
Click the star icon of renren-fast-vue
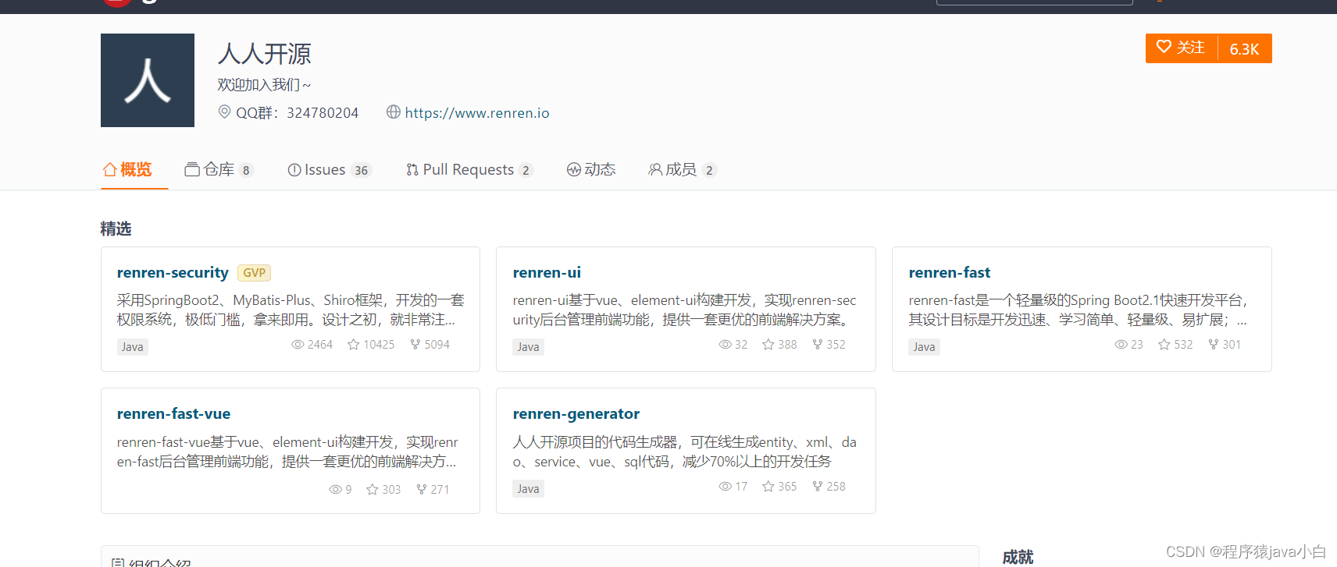click(373, 489)
